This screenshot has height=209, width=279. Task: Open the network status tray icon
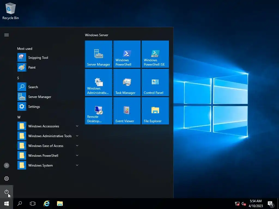(237, 204)
